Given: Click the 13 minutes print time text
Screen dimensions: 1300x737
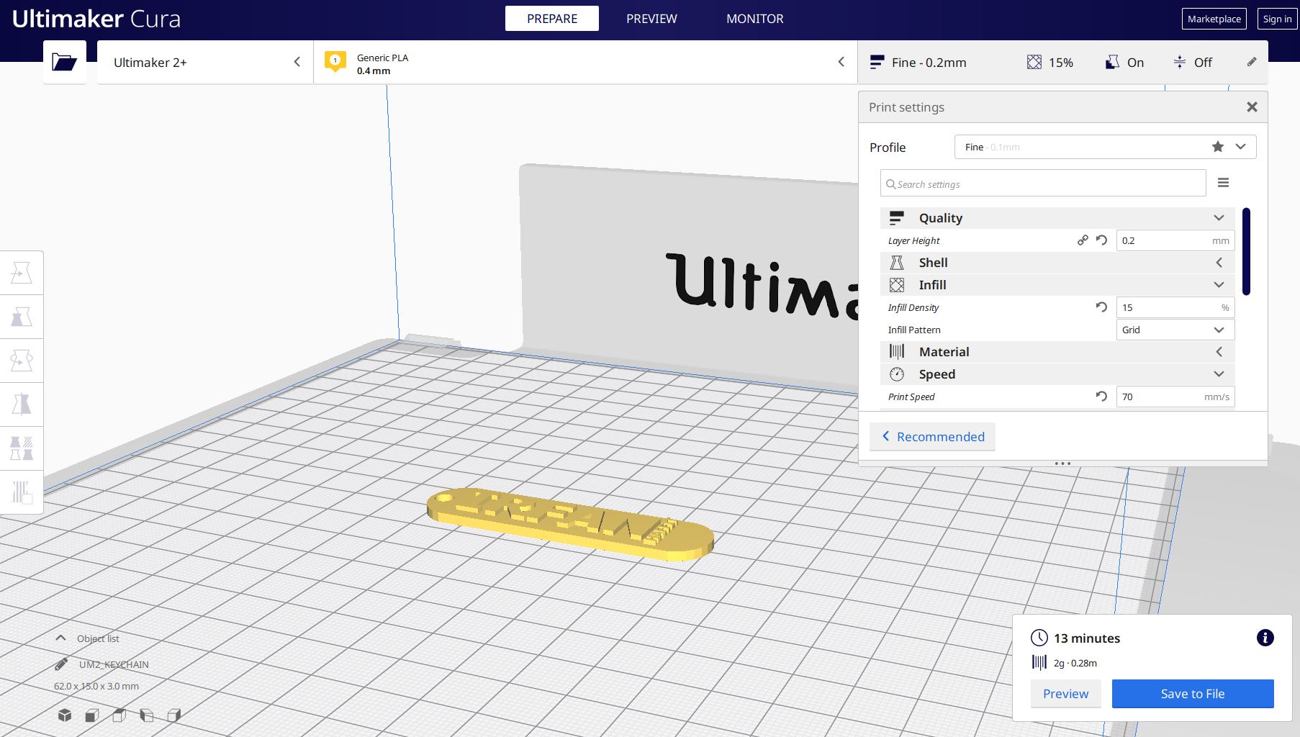Looking at the screenshot, I should [1087, 638].
